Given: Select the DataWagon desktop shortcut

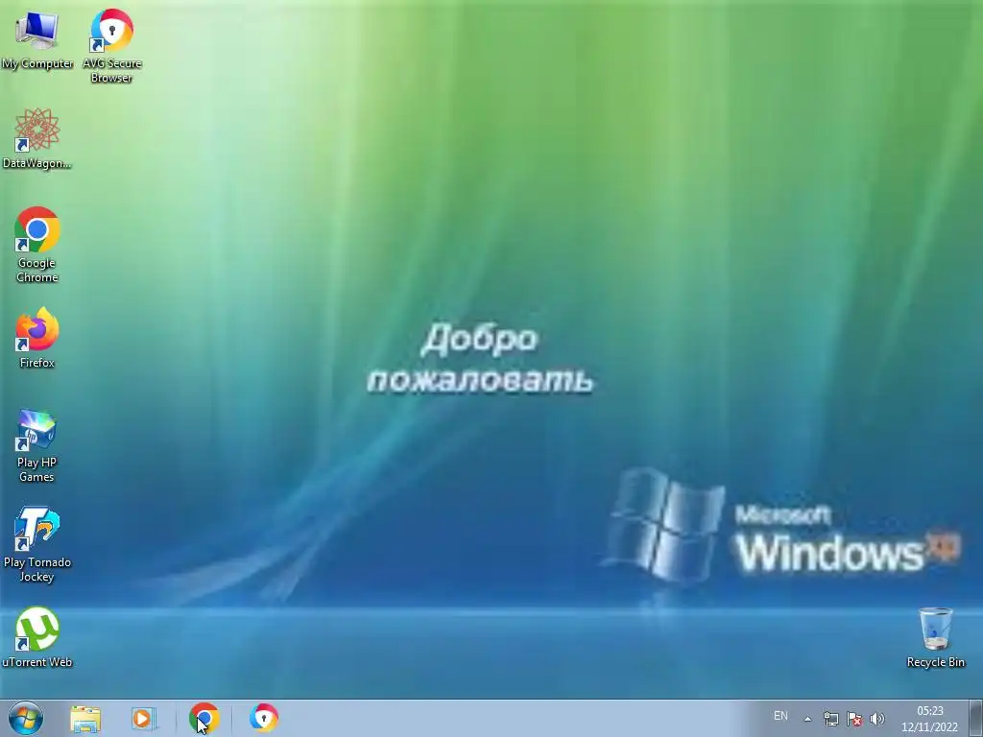Looking at the screenshot, I should (37, 138).
